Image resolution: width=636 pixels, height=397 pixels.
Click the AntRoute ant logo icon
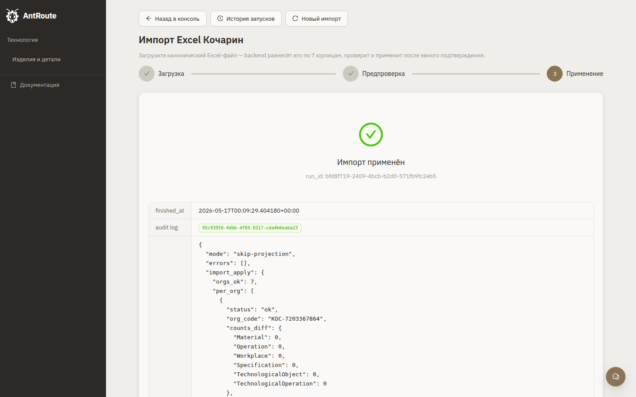(12, 16)
